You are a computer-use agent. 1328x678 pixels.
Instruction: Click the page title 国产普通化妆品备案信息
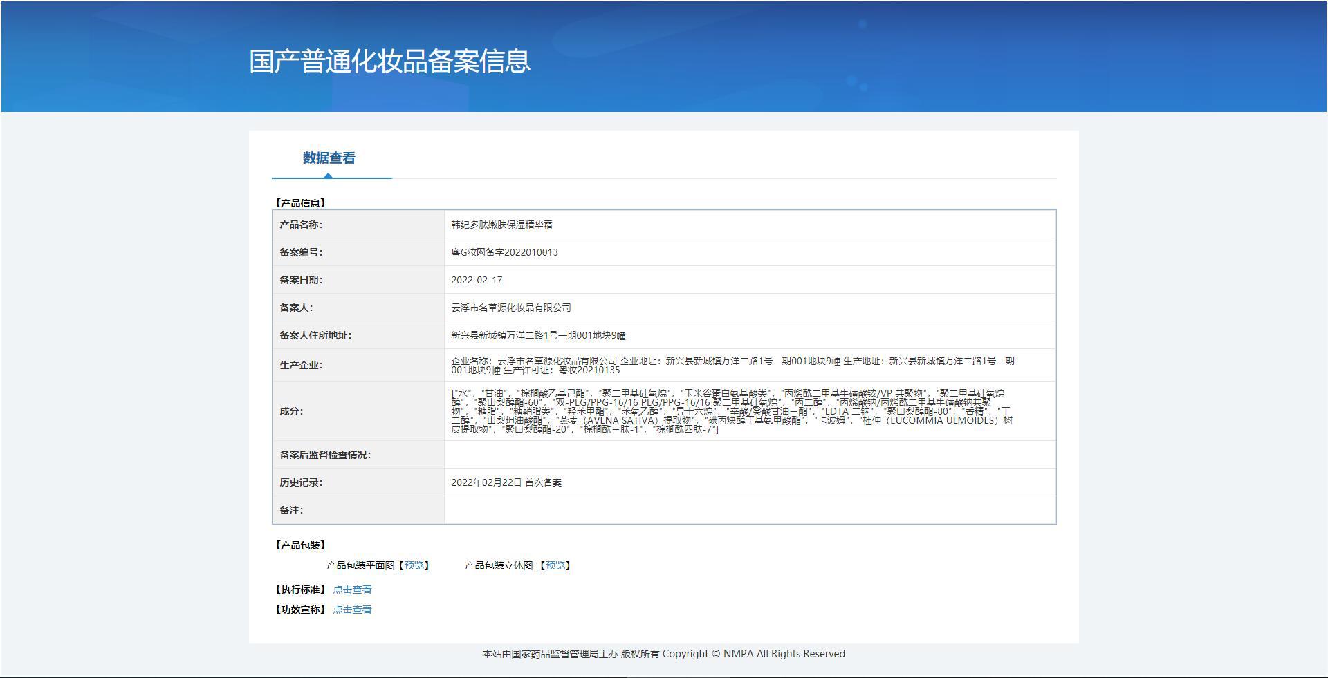(390, 61)
